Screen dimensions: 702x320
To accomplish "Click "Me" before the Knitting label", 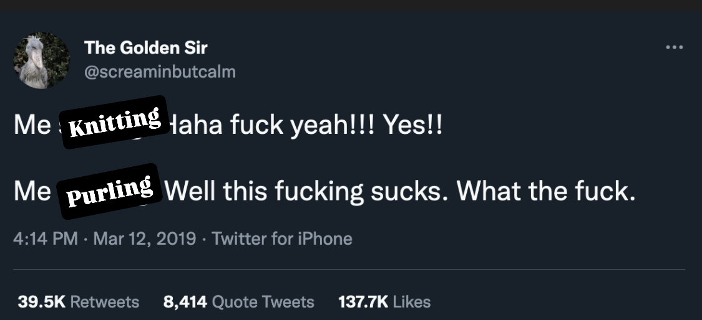I will pyautogui.click(x=32, y=126).
